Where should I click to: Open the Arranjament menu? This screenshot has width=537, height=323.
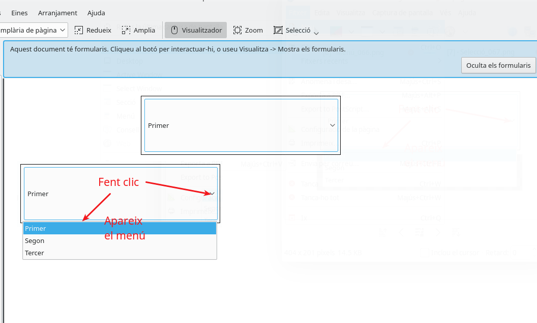tap(57, 13)
